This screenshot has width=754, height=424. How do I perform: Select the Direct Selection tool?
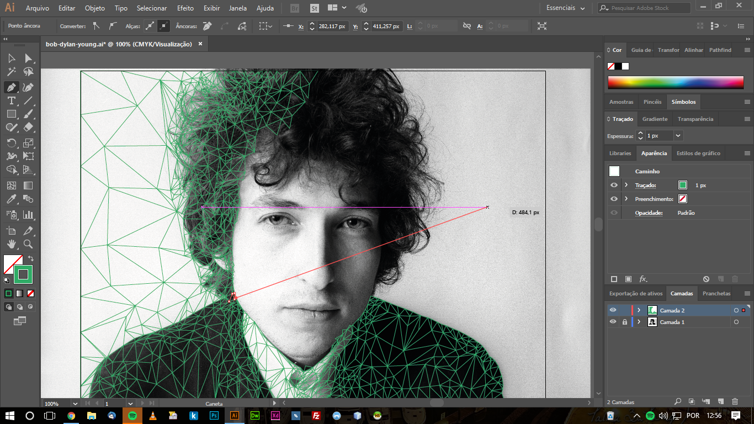[28, 58]
